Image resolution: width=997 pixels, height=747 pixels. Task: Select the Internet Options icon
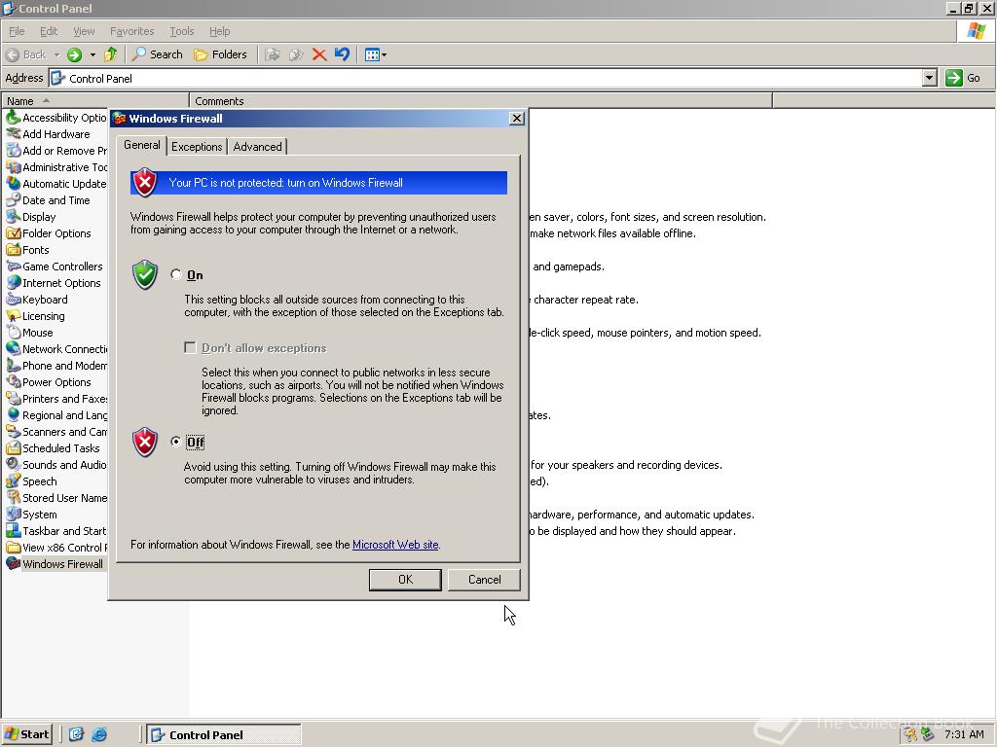pos(13,283)
